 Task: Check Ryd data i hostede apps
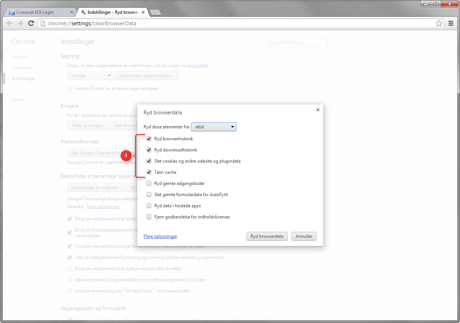click(x=149, y=206)
